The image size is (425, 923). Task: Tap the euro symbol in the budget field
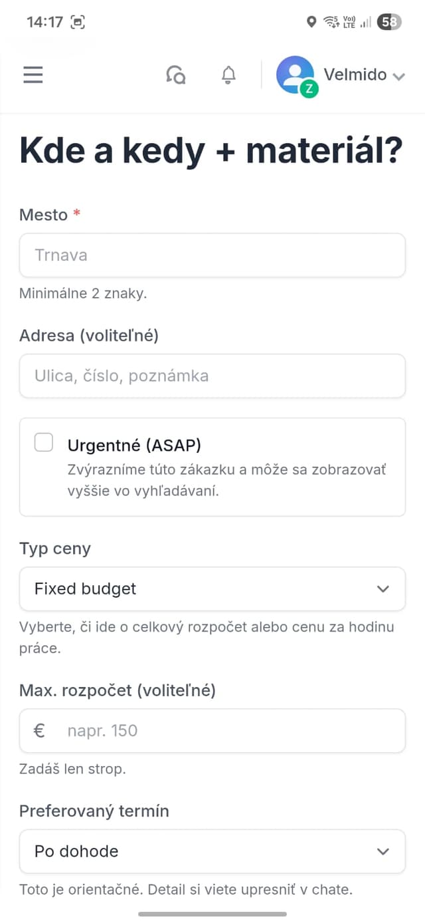(x=40, y=730)
